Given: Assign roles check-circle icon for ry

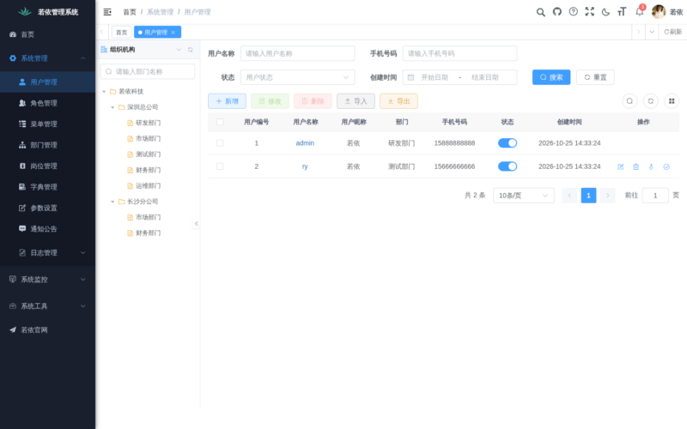Looking at the screenshot, I should point(666,166).
